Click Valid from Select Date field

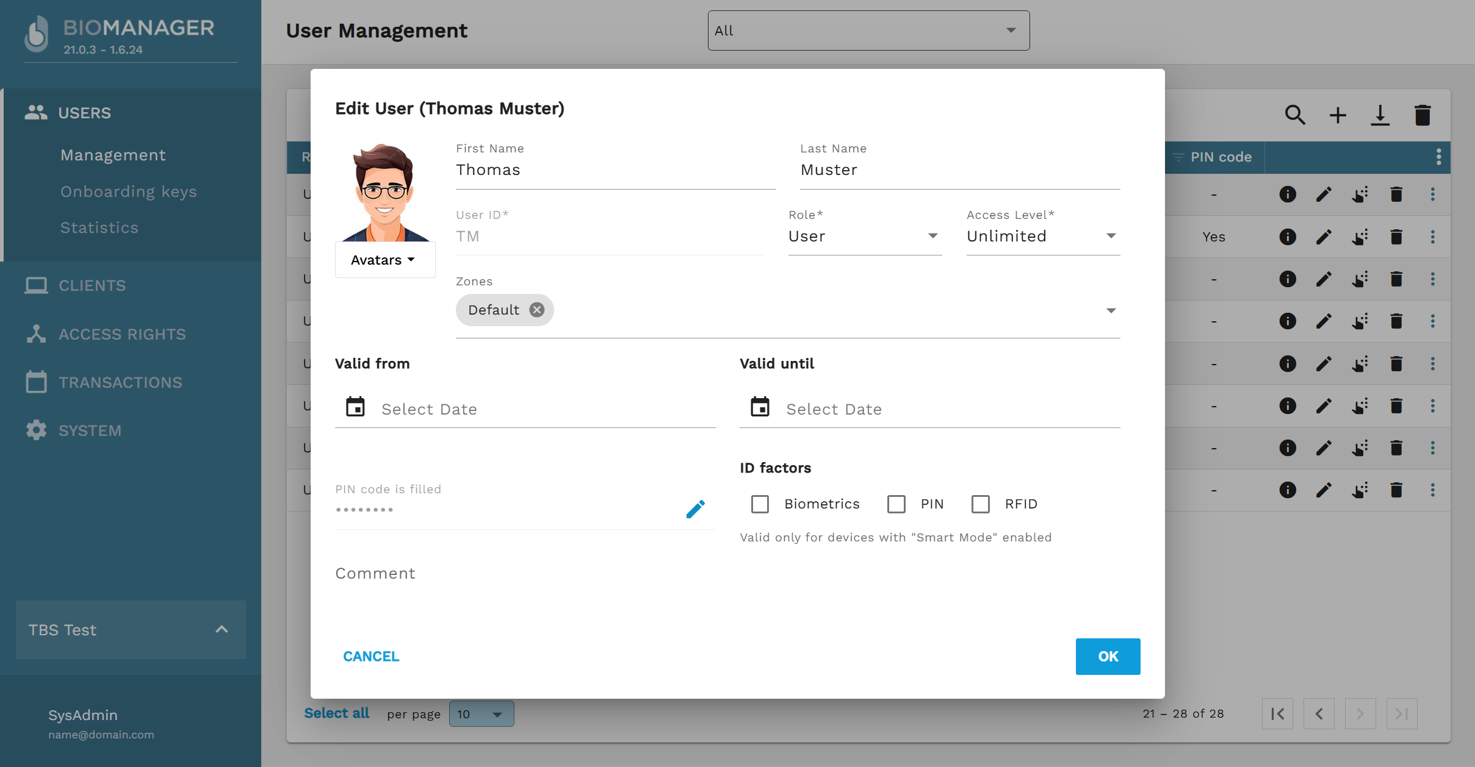point(525,409)
